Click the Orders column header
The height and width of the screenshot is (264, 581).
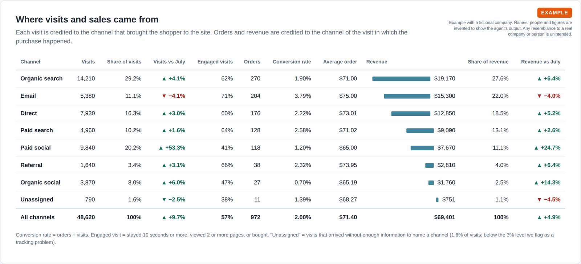[x=252, y=62]
